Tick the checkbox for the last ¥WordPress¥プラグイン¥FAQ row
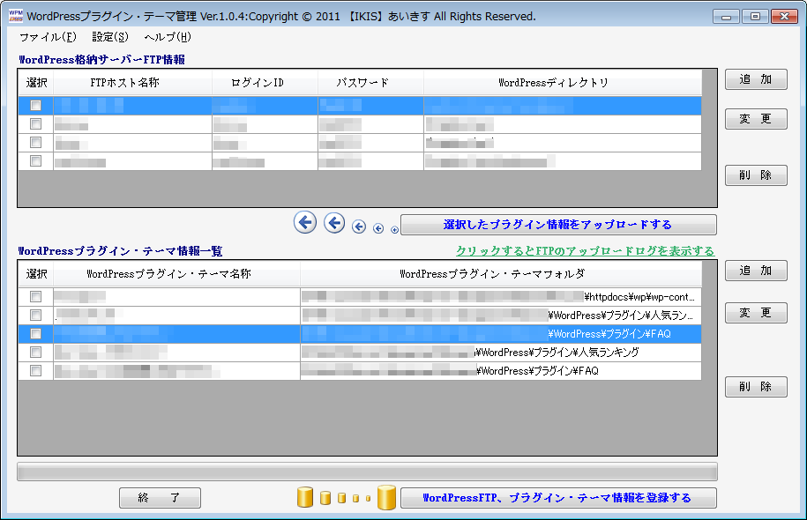Screen dimensions: 807x520 [35, 371]
